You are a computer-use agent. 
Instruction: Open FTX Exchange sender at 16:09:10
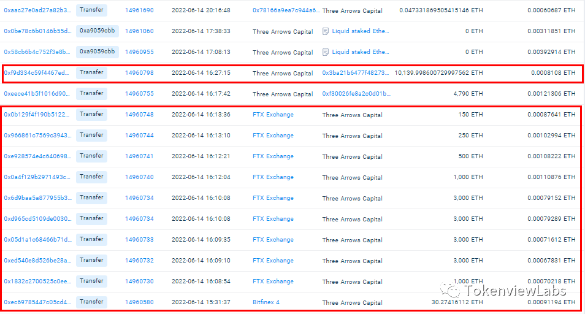(273, 261)
